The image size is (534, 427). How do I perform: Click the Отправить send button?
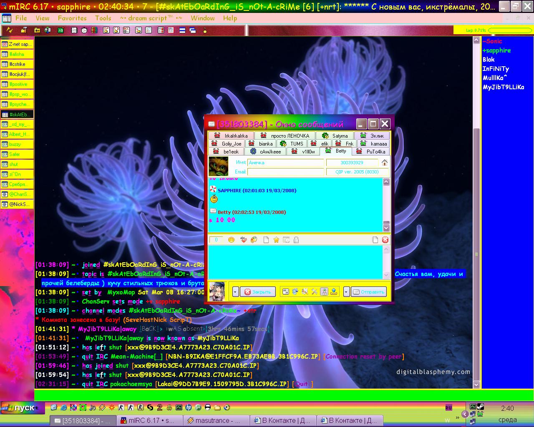369,292
